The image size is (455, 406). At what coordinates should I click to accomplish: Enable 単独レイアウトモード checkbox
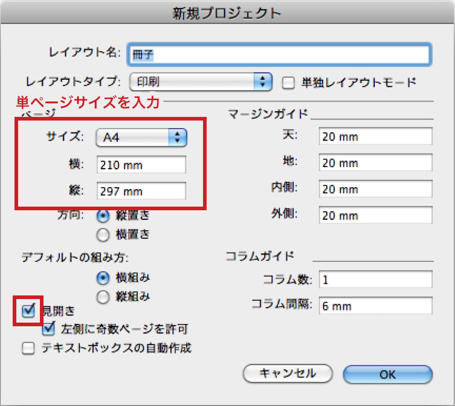[288, 82]
